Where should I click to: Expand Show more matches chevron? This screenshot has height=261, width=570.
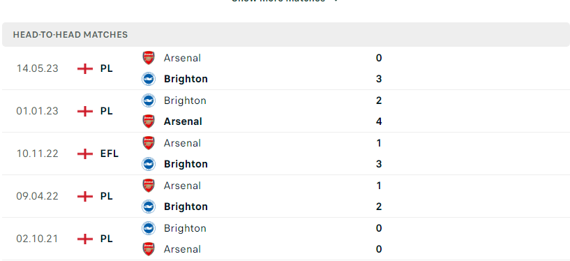[336, 1]
